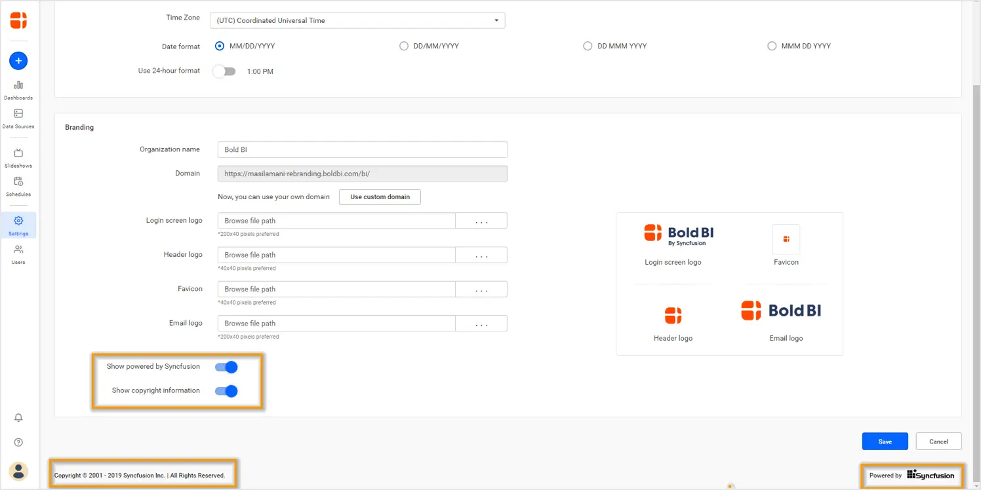Image resolution: width=981 pixels, height=490 pixels.
Task: View notifications bell icon
Action: click(18, 418)
